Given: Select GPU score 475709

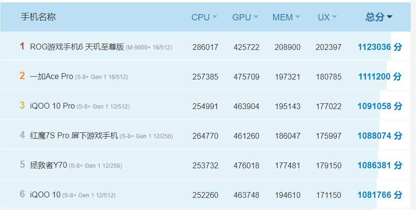Looking at the screenshot, I should point(247,77).
